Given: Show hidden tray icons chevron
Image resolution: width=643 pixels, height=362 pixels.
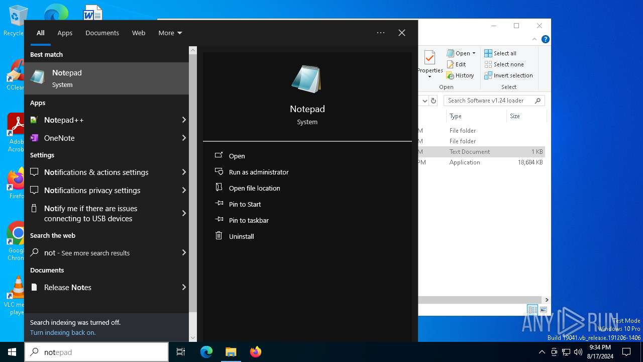Looking at the screenshot, I should 542,352.
